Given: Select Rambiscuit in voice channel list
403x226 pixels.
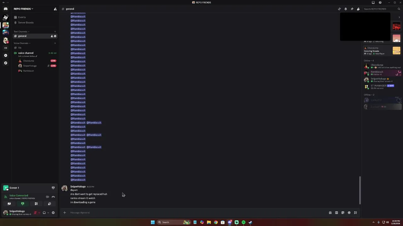Looking at the screenshot, I should pos(28,71).
